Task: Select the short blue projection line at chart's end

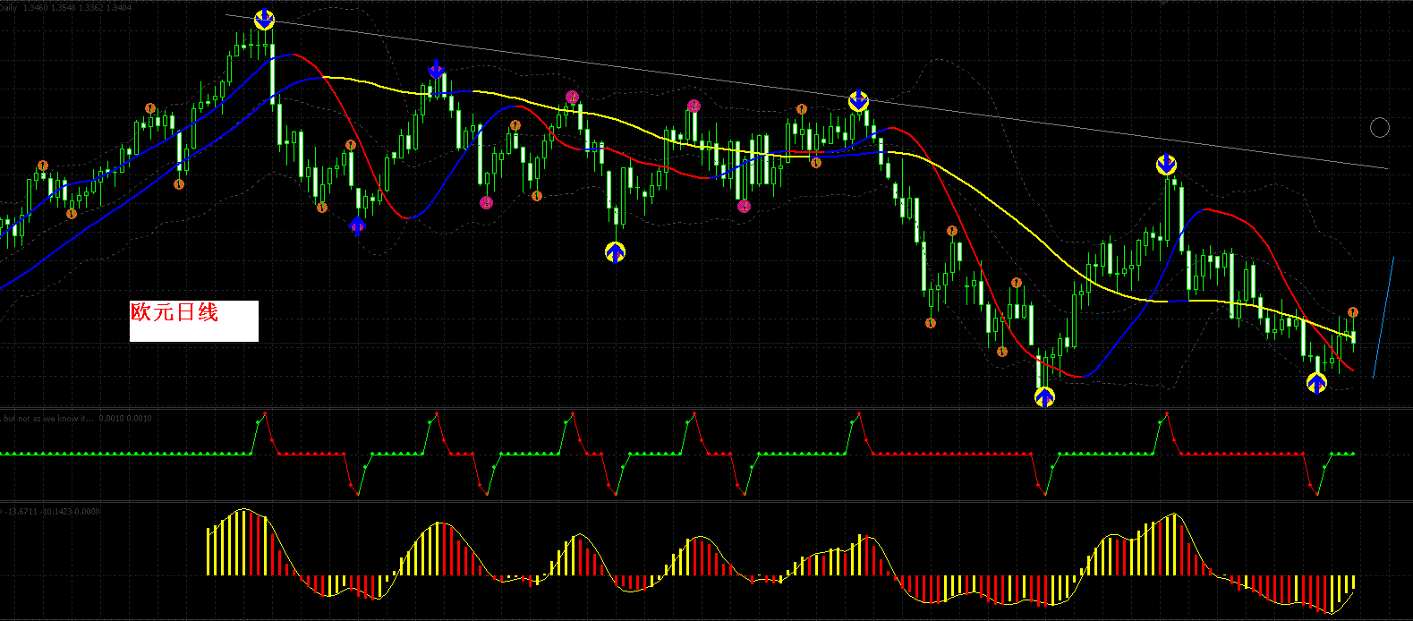Action: 1383,317
